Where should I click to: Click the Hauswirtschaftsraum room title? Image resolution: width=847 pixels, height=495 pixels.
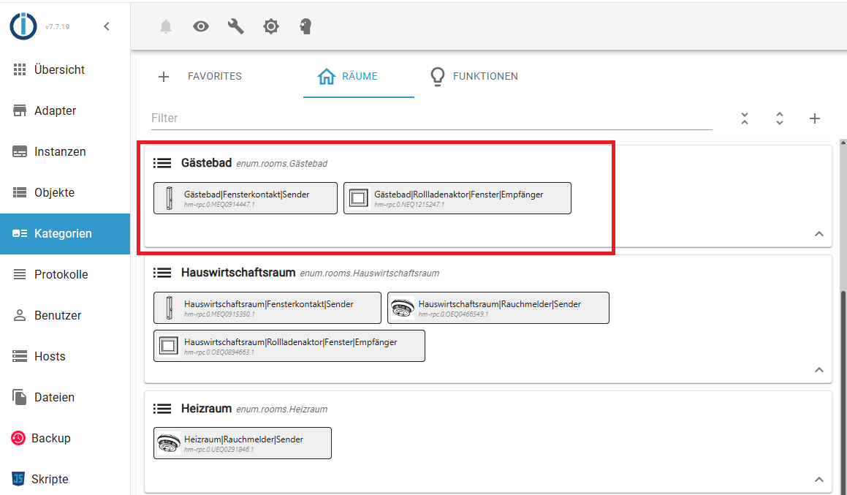[x=238, y=272]
